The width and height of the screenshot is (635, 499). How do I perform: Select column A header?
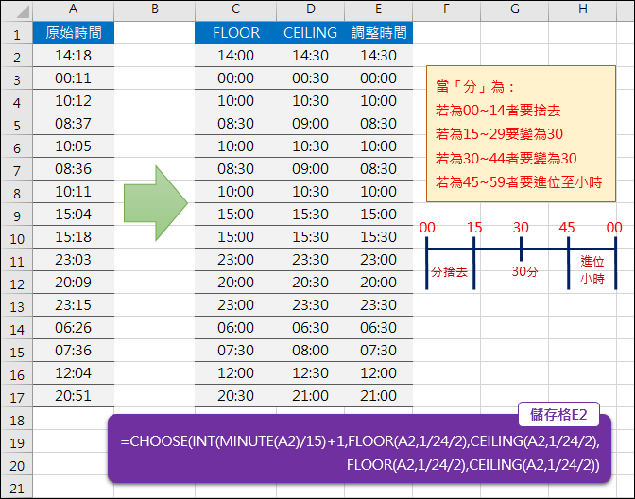[x=74, y=9]
